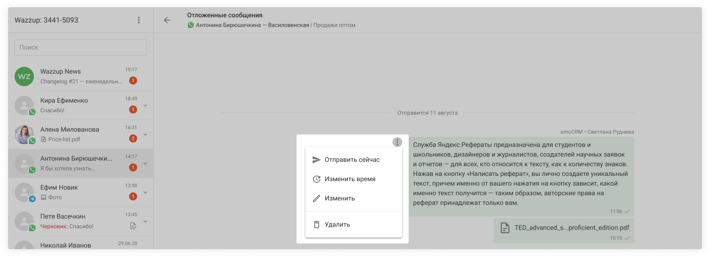The width and height of the screenshot is (710, 258).
Task: Expand chevron next to Алена Милованова chat
Action: point(145,134)
